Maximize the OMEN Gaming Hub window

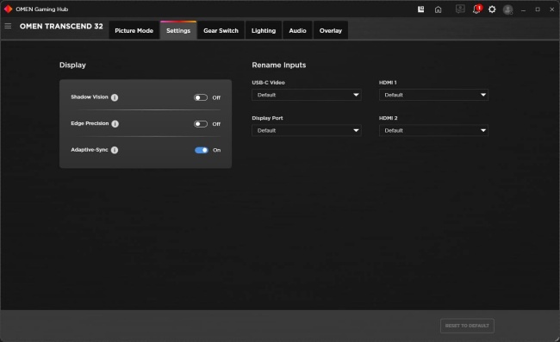tap(538, 9)
